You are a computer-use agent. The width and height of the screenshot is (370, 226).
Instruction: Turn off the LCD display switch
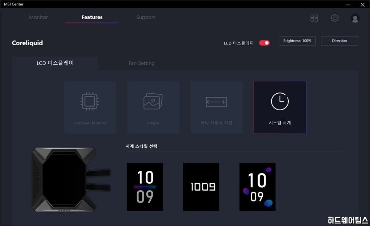point(264,43)
